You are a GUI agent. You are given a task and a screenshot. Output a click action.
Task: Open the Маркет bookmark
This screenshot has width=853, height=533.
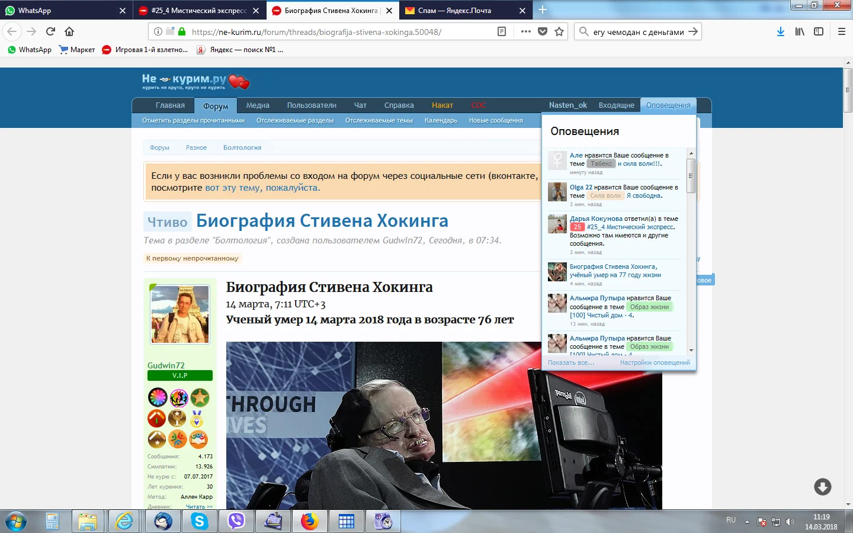[77, 50]
